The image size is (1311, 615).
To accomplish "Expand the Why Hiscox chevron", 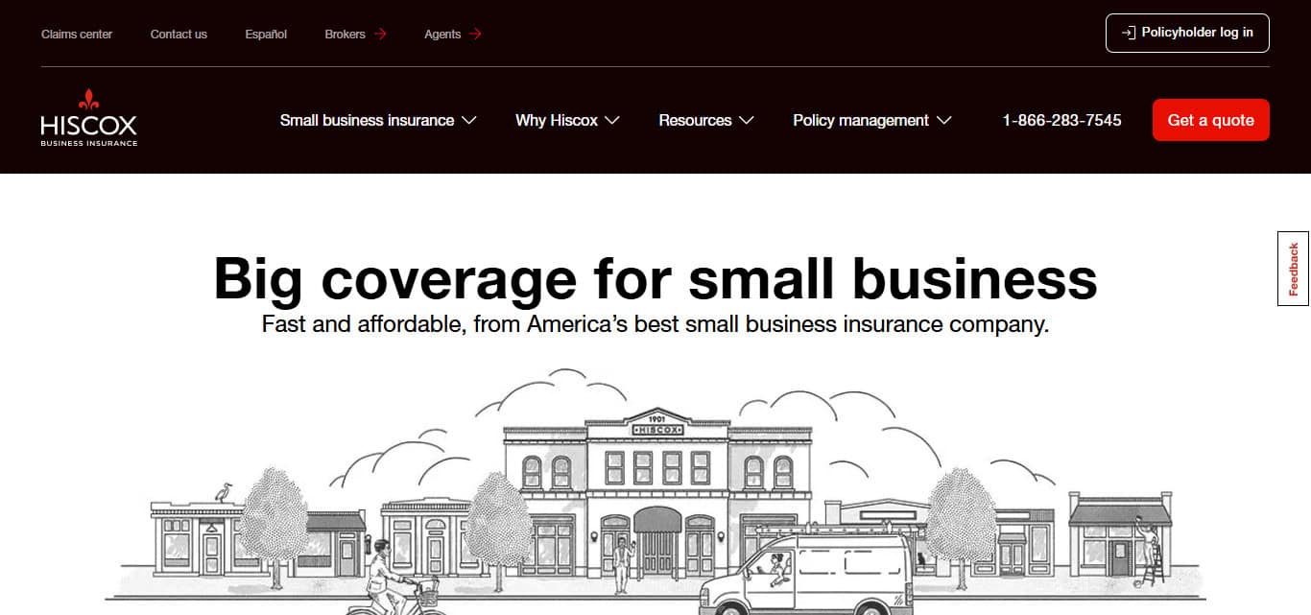I will tap(612, 121).
